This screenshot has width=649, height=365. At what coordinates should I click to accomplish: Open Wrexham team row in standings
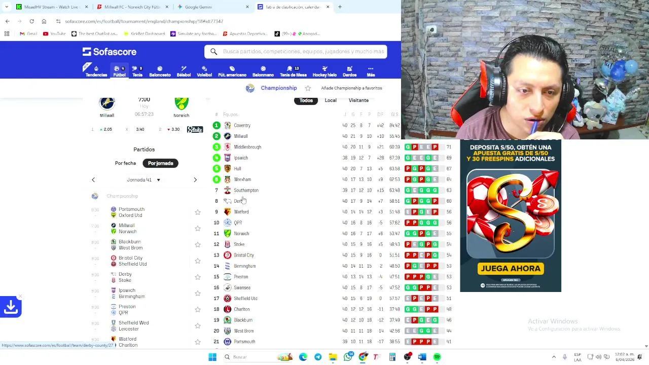pos(332,179)
